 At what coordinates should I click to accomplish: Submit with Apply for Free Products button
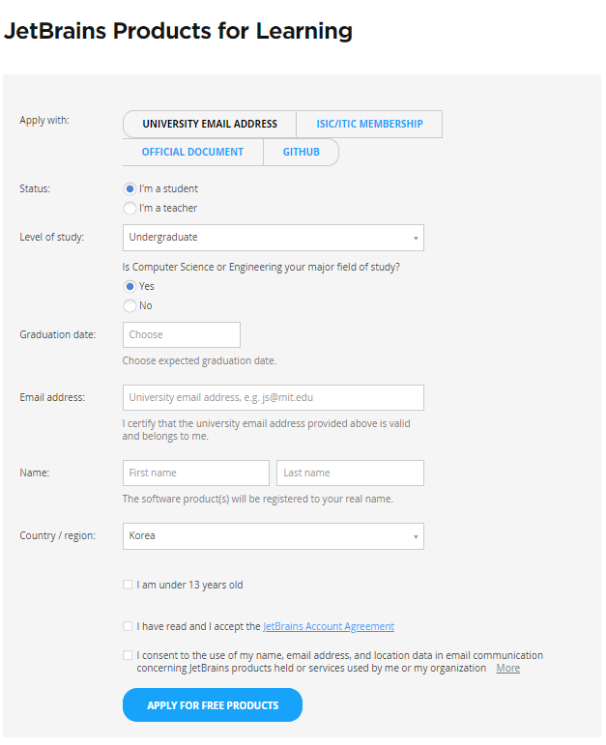[x=213, y=705]
